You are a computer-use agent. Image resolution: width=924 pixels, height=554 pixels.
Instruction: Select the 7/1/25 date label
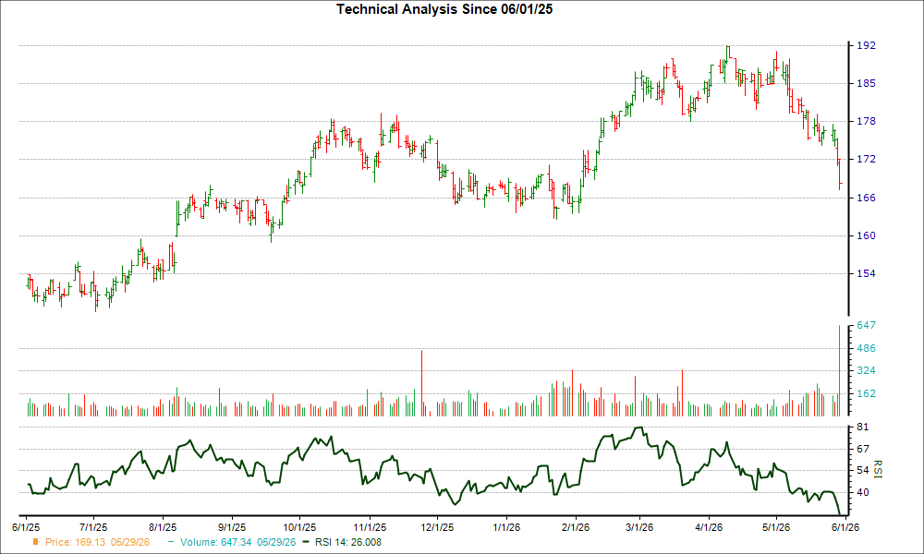pyautogui.click(x=93, y=527)
